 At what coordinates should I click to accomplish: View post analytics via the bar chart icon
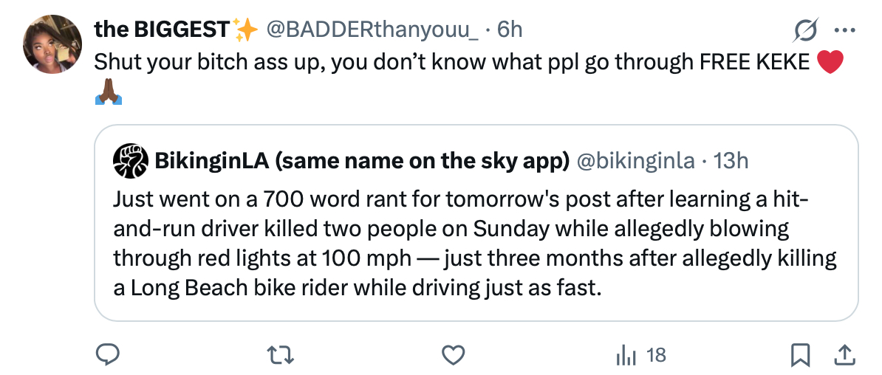coord(624,355)
